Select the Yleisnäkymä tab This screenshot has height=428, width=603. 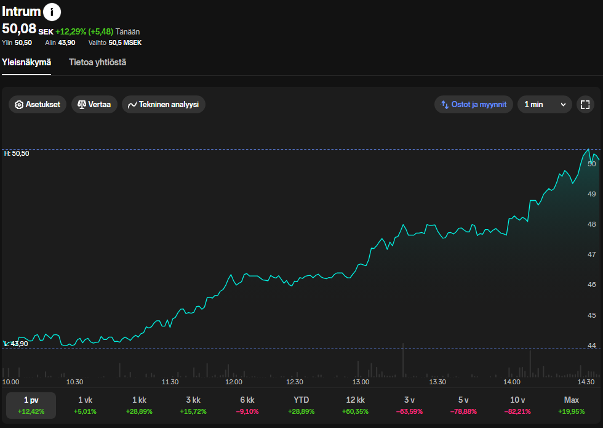pyautogui.click(x=26, y=62)
